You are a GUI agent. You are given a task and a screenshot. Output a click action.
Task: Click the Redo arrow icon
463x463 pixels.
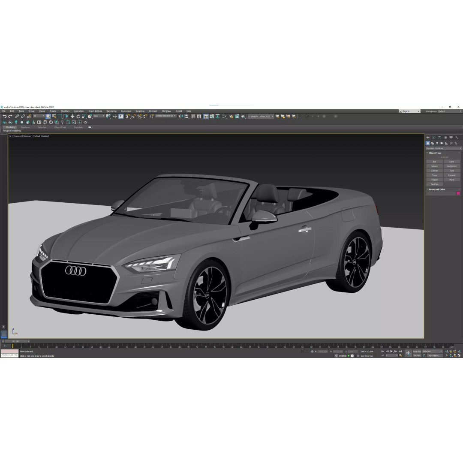point(10,116)
